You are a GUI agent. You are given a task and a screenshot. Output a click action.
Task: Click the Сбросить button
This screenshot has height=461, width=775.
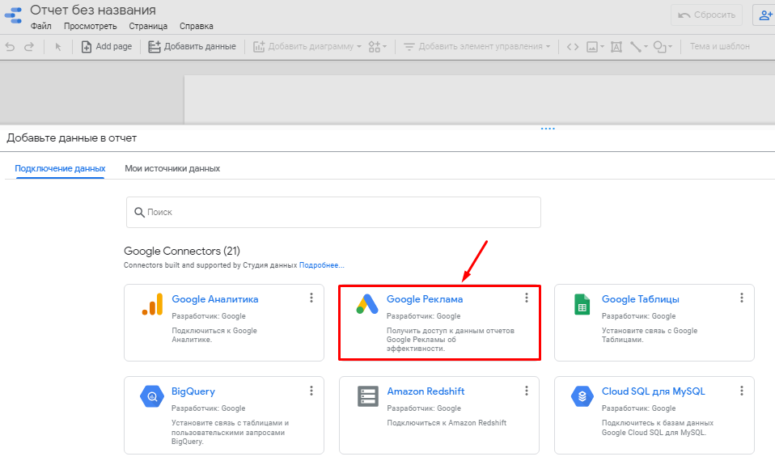click(706, 15)
